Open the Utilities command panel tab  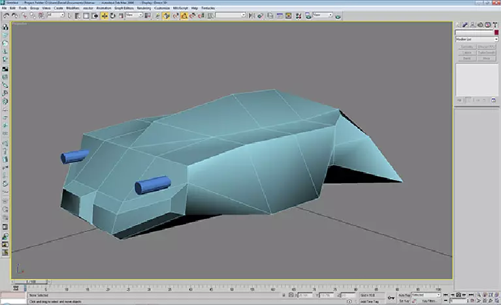[x=495, y=26]
